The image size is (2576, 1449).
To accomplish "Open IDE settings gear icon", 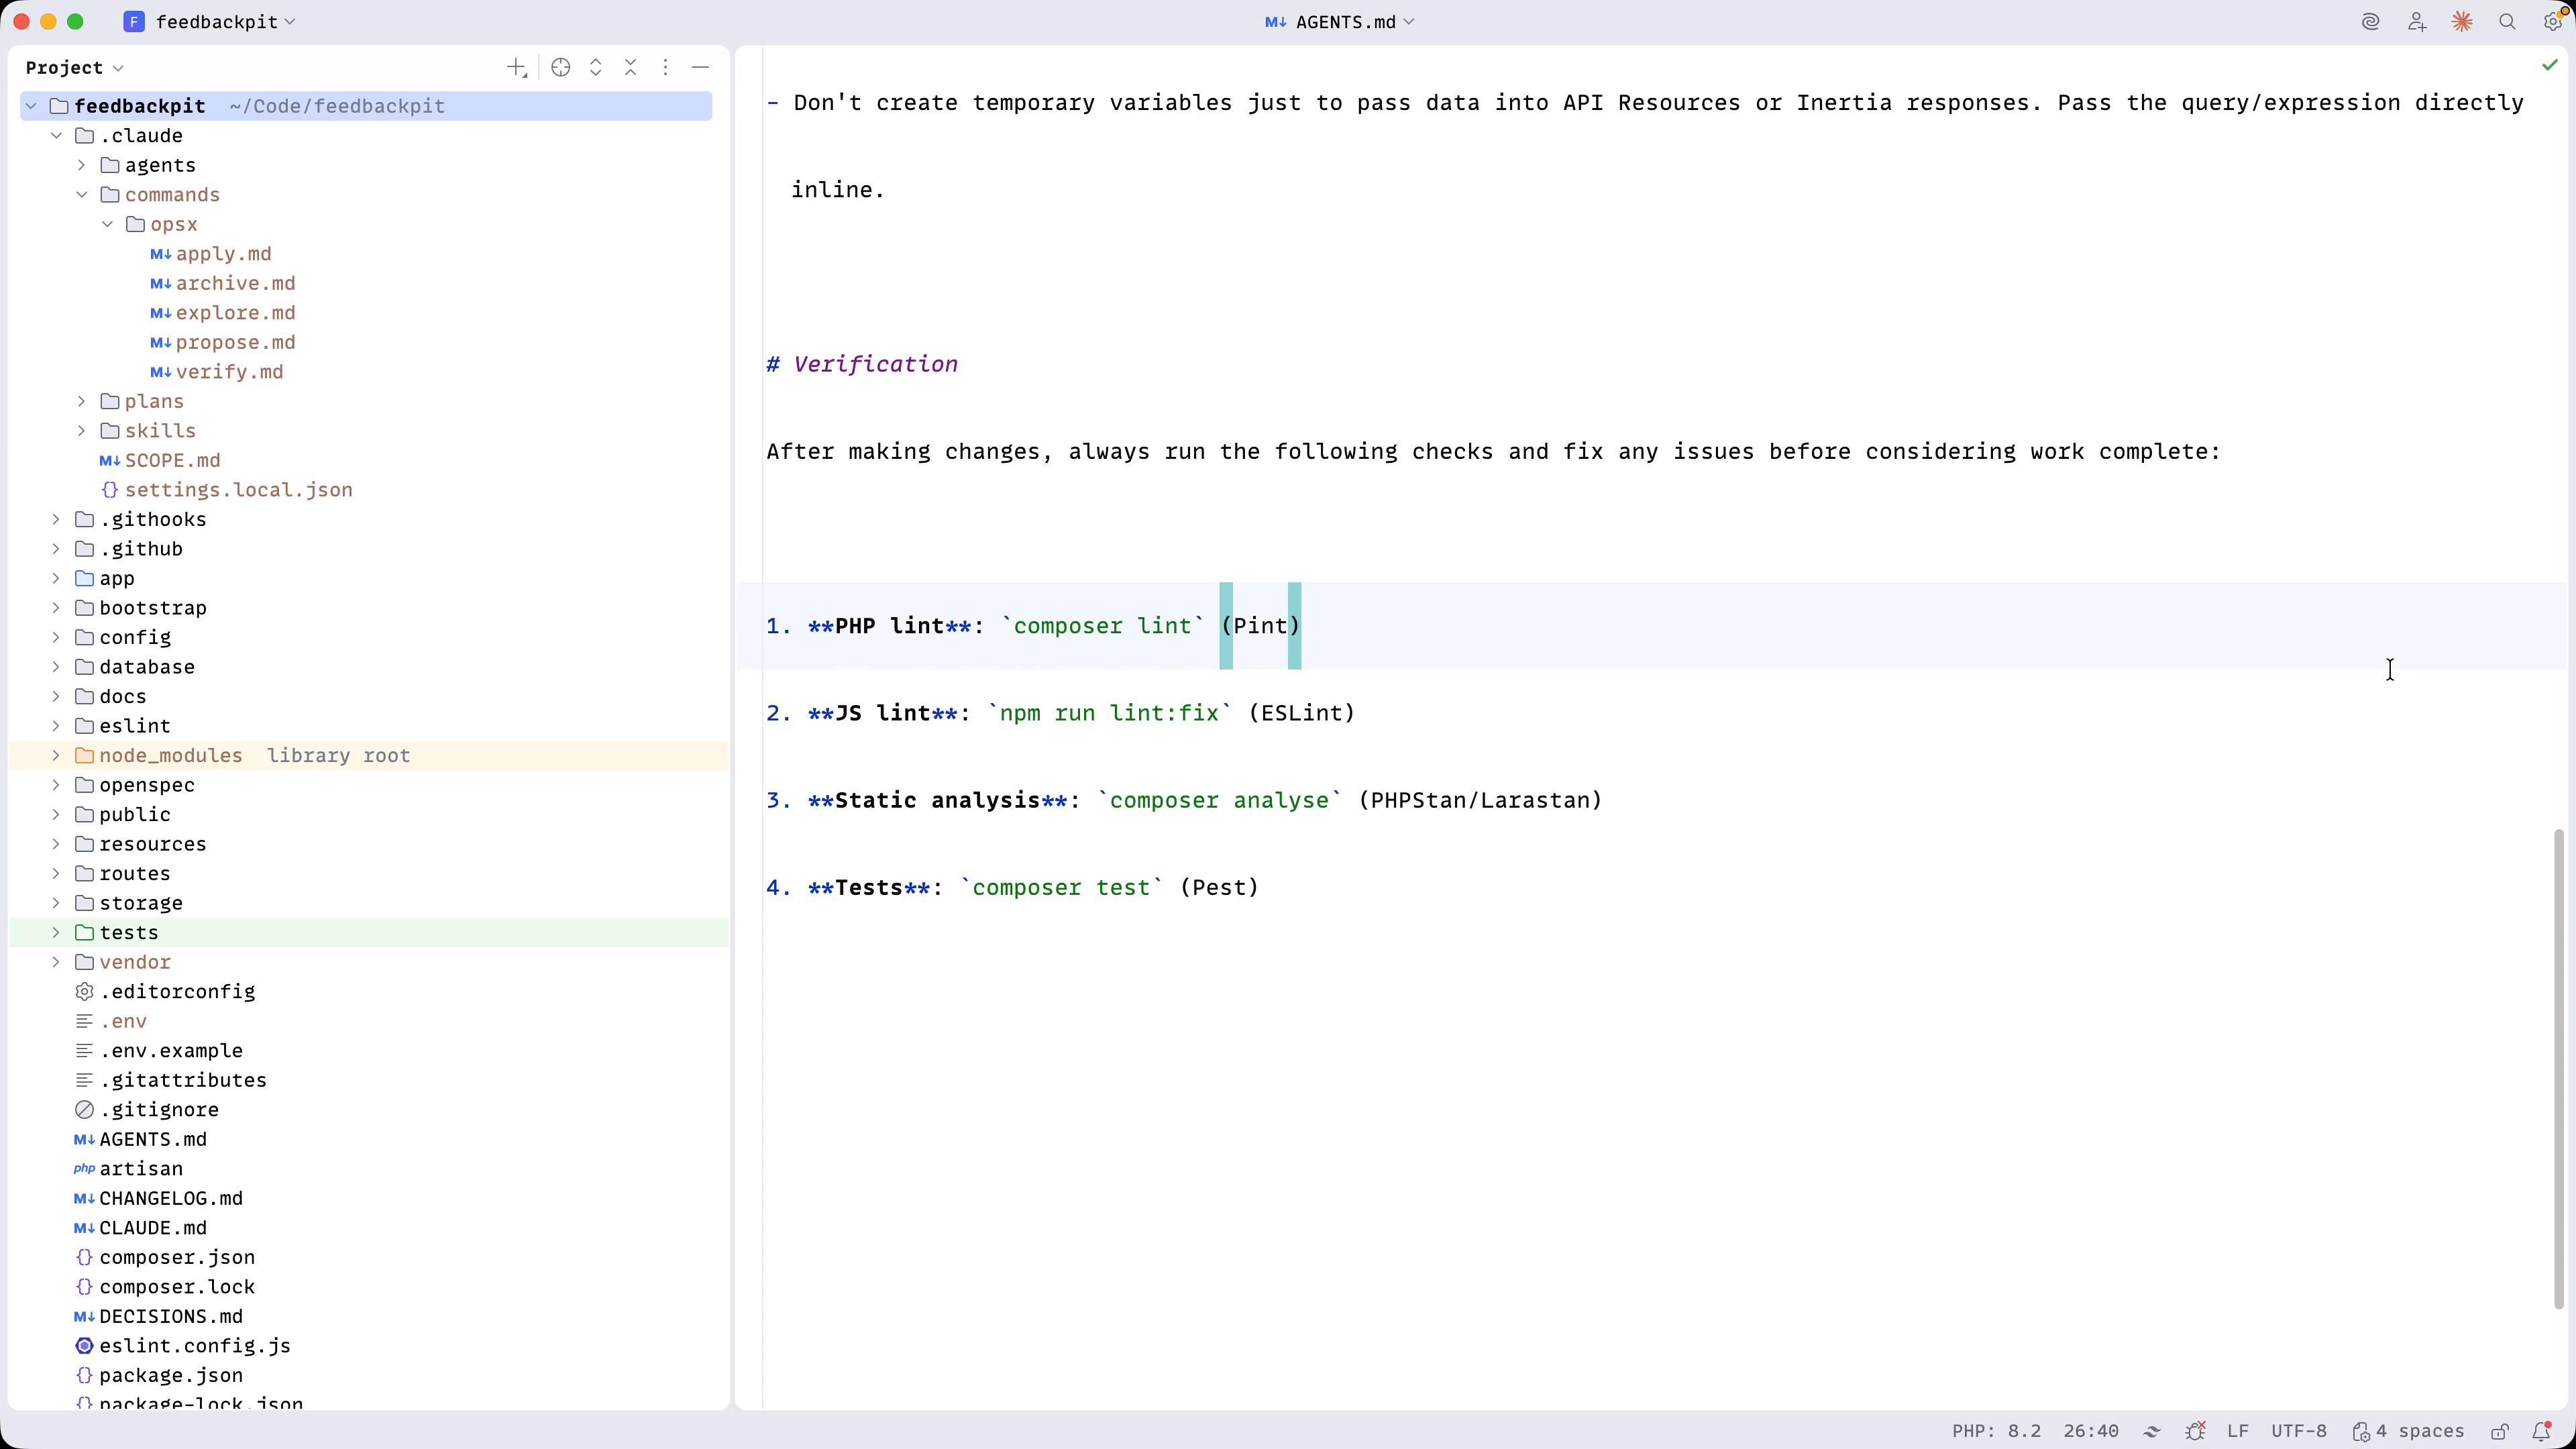I will click(x=2553, y=22).
